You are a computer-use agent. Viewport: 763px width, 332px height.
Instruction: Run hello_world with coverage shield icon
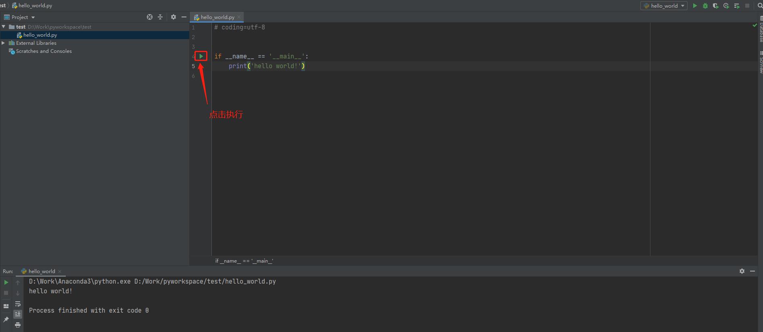(x=716, y=6)
